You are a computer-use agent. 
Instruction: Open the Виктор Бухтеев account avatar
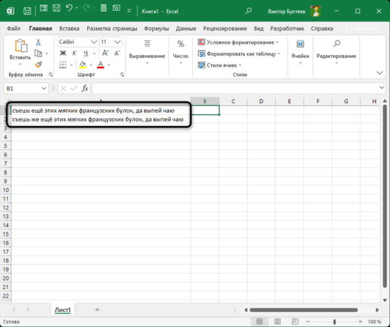coord(315,11)
